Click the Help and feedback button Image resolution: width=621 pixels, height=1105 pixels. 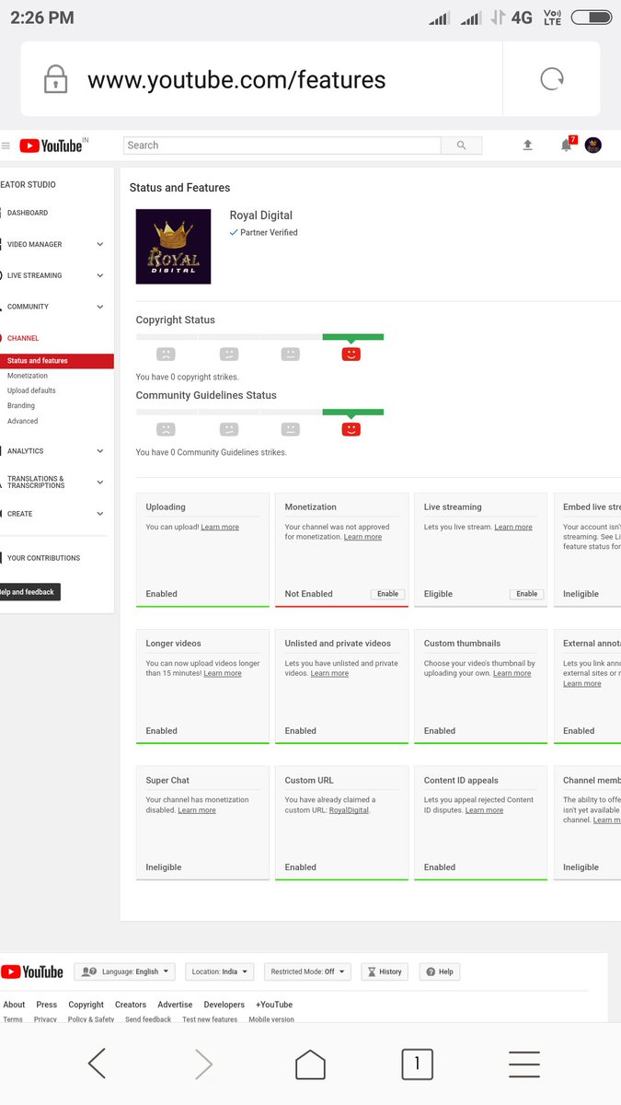coord(29,592)
